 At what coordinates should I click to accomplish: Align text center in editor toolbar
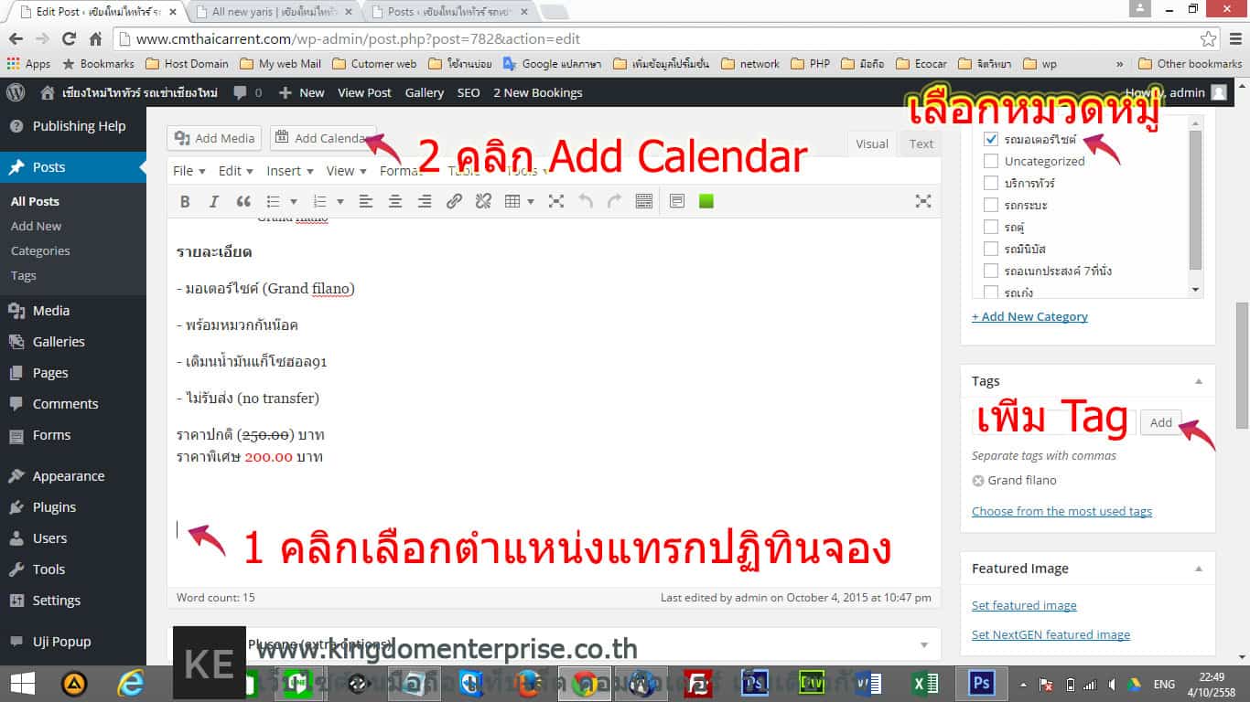[395, 202]
